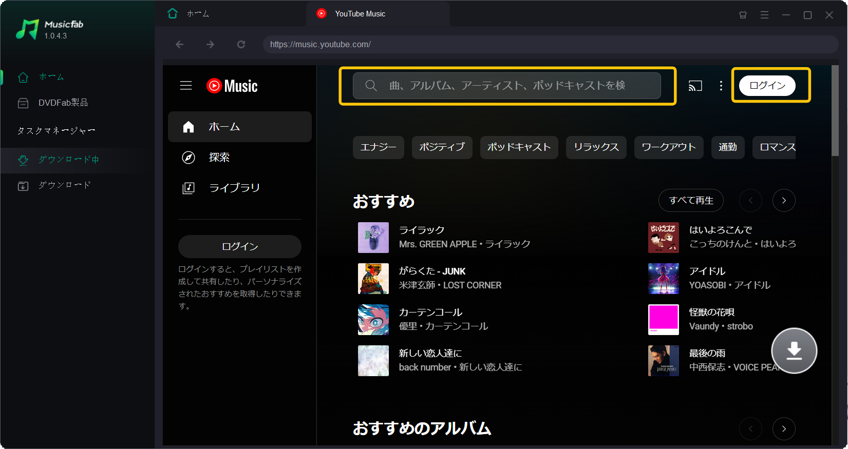The image size is (848, 449).
Task: Show next おすすめ items with right chevron
Action: 783,201
